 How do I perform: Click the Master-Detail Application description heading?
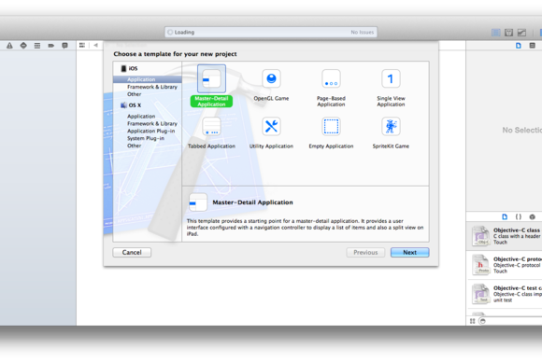(252, 202)
